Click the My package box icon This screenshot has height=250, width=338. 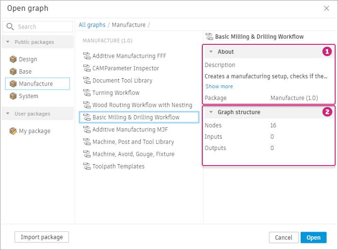point(13,131)
